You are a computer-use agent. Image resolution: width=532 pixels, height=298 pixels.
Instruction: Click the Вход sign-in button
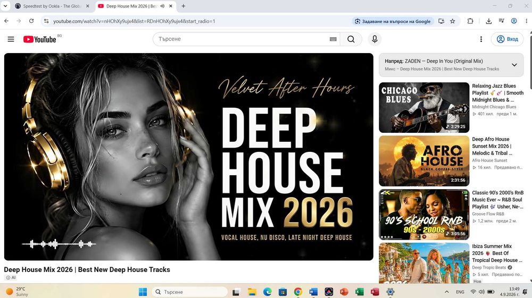[507, 39]
